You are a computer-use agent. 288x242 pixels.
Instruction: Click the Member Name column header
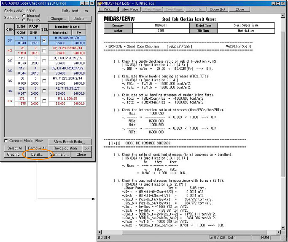point(67,27)
